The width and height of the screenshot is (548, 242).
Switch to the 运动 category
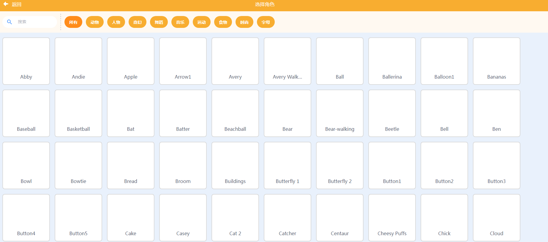[x=202, y=22]
